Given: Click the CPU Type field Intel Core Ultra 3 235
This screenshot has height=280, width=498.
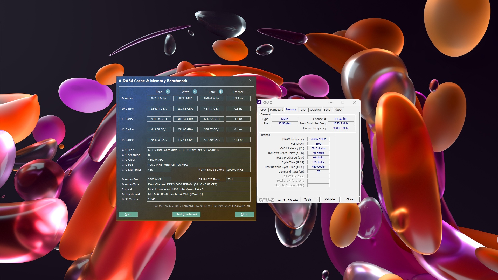Looking at the screenshot, I should tap(199, 150).
